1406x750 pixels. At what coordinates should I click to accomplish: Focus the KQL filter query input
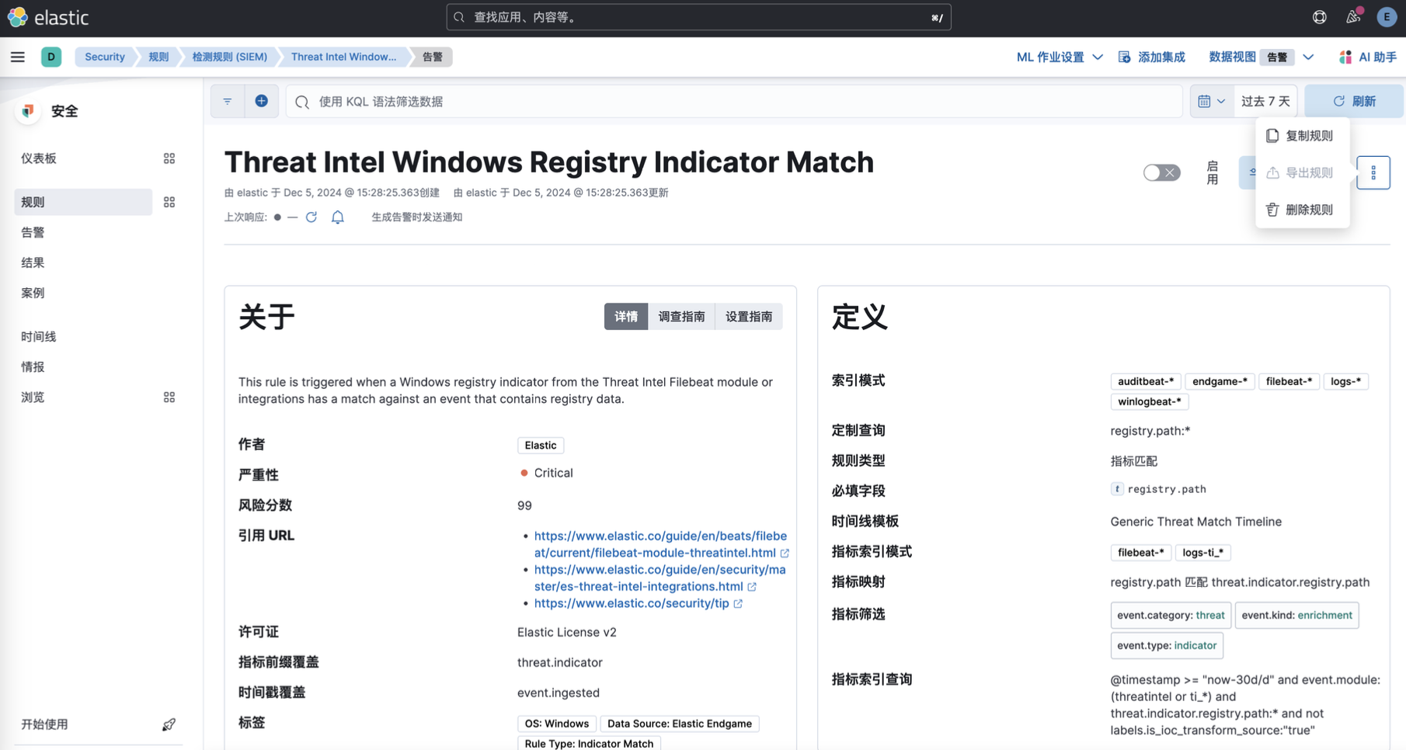click(734, 101)
